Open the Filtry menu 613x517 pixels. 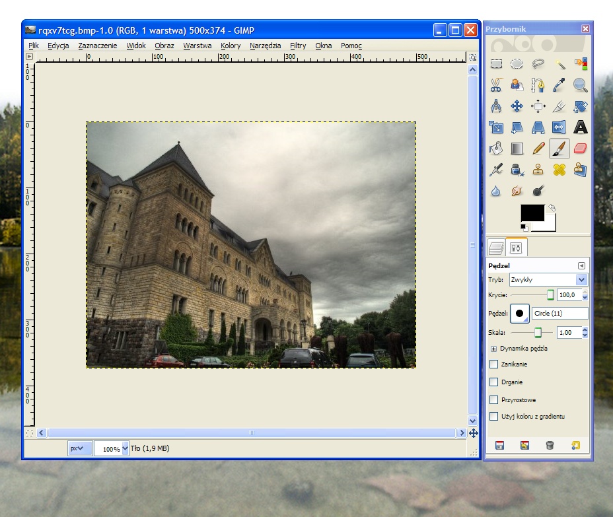[298, 46]
